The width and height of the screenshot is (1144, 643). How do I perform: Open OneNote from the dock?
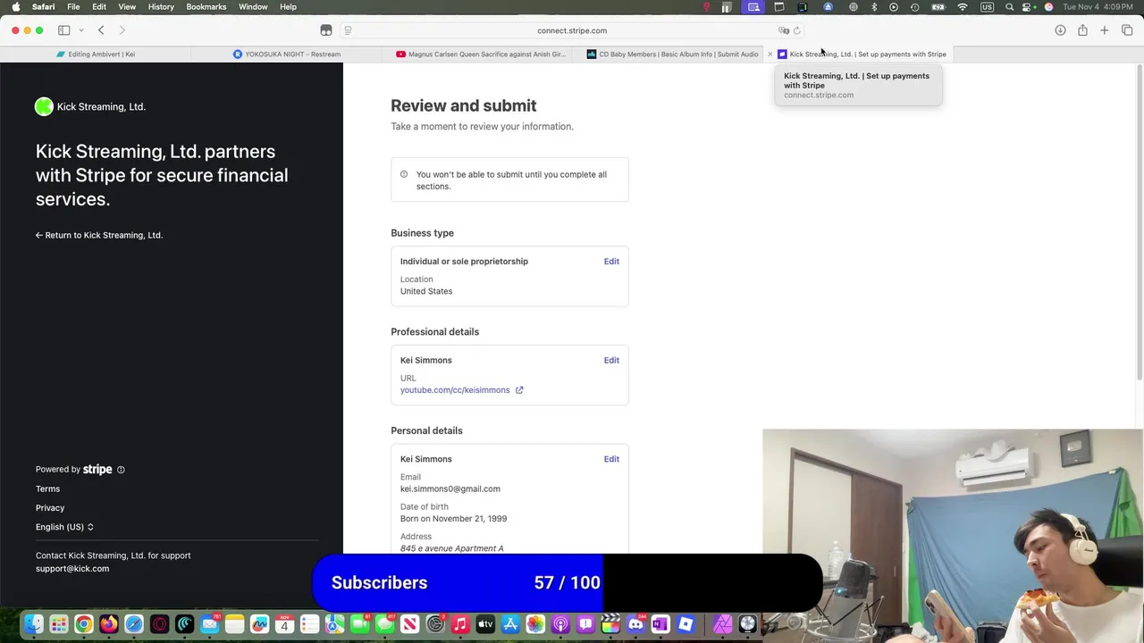[x=660, y=624]
